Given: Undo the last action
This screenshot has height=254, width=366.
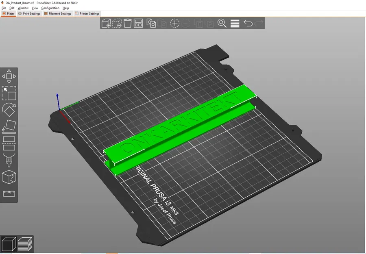Looking at the screenshot, I should pyautogui.click(x=248, y=23).
